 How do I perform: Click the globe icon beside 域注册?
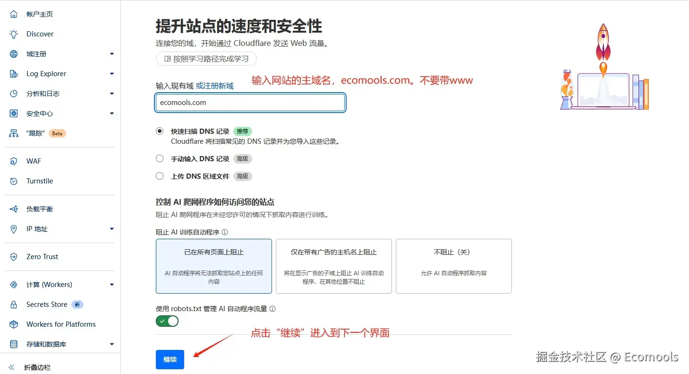pyautogui.click(x=14, y=54)
